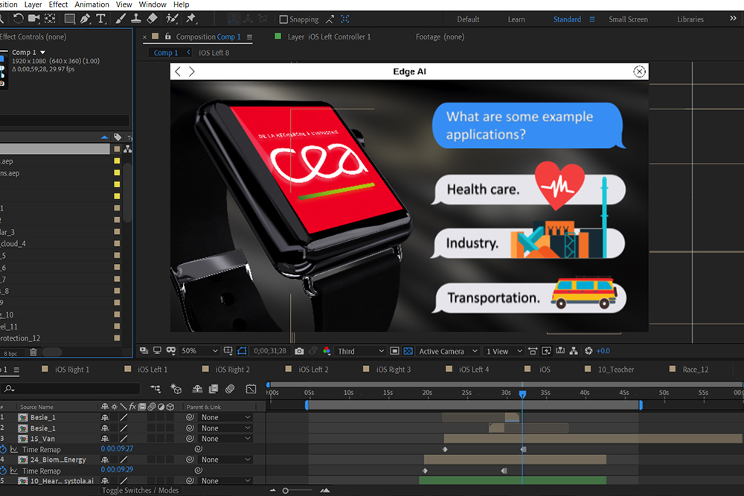Open the Graph Editor icon in timeline
Image resolution: width=744 pixels, height=496 pixels.
click(251, 389)
